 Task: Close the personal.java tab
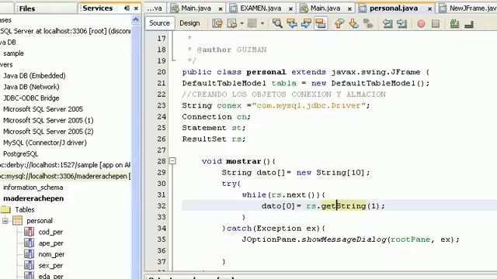coord(429,9)
